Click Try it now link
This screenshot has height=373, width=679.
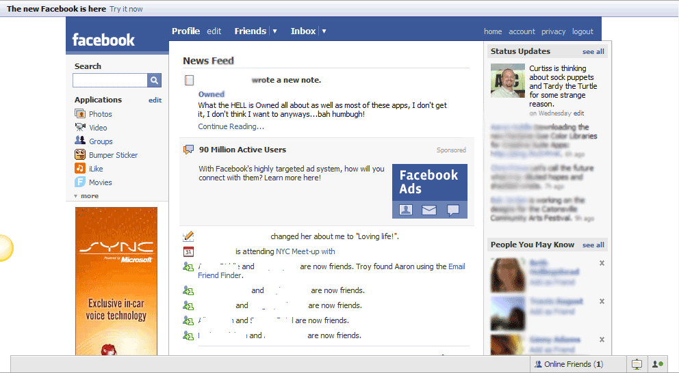126,9
